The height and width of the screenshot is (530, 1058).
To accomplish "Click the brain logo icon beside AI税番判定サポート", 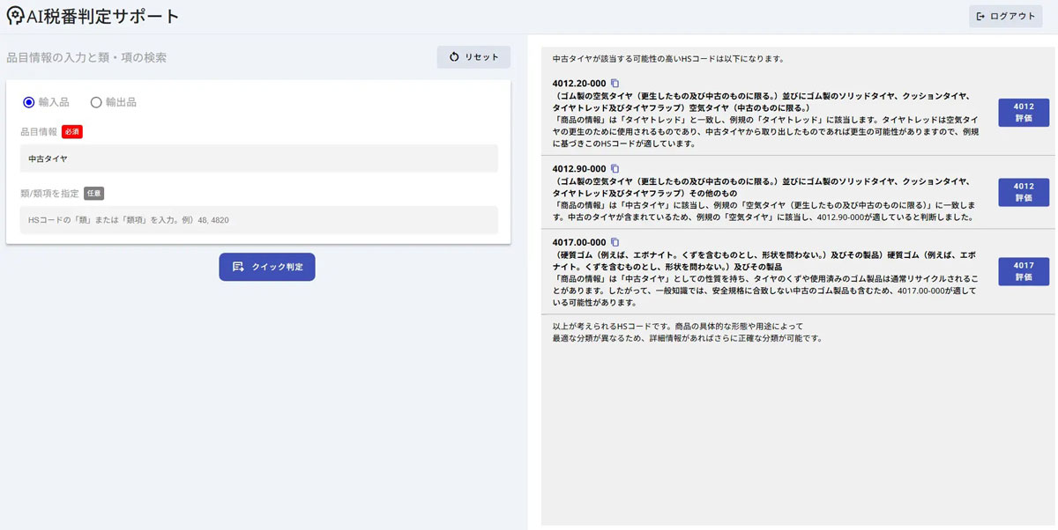I will tap(14, 15).
